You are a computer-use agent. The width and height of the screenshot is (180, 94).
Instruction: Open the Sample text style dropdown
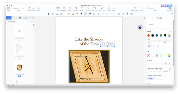tap(159, 24)
